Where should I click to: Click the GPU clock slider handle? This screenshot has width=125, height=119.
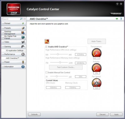pos(58,54)
